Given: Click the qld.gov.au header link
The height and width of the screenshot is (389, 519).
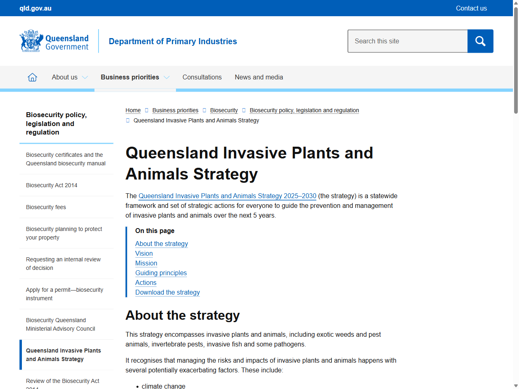Looking at the screenshot, I should pyautogui.click(x=36, y=8).
